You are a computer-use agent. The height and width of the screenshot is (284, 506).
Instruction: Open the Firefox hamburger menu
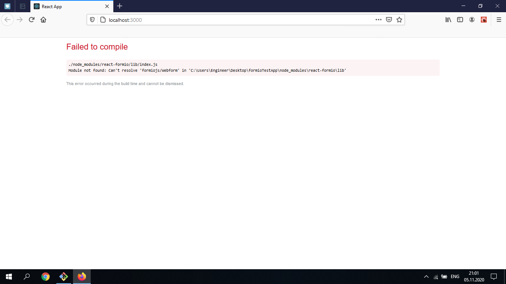(x=498, y=20)
